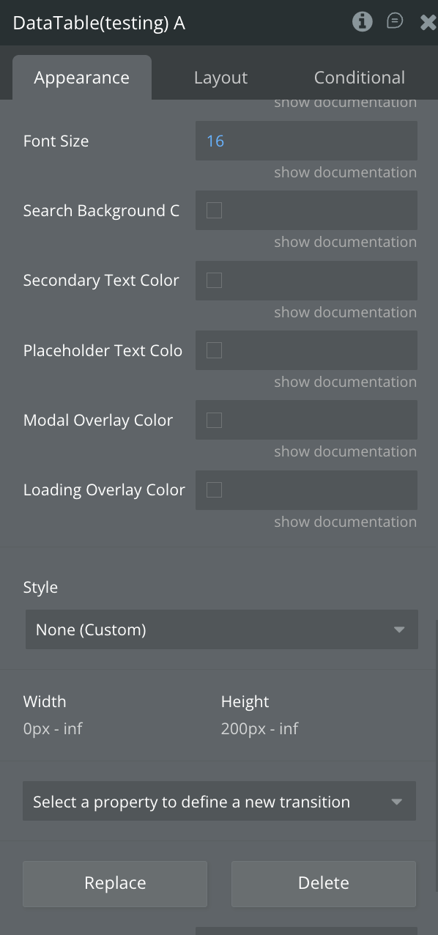Show documentation under Font Size
The width and height of the screenshot is (438, 935).
345,172
